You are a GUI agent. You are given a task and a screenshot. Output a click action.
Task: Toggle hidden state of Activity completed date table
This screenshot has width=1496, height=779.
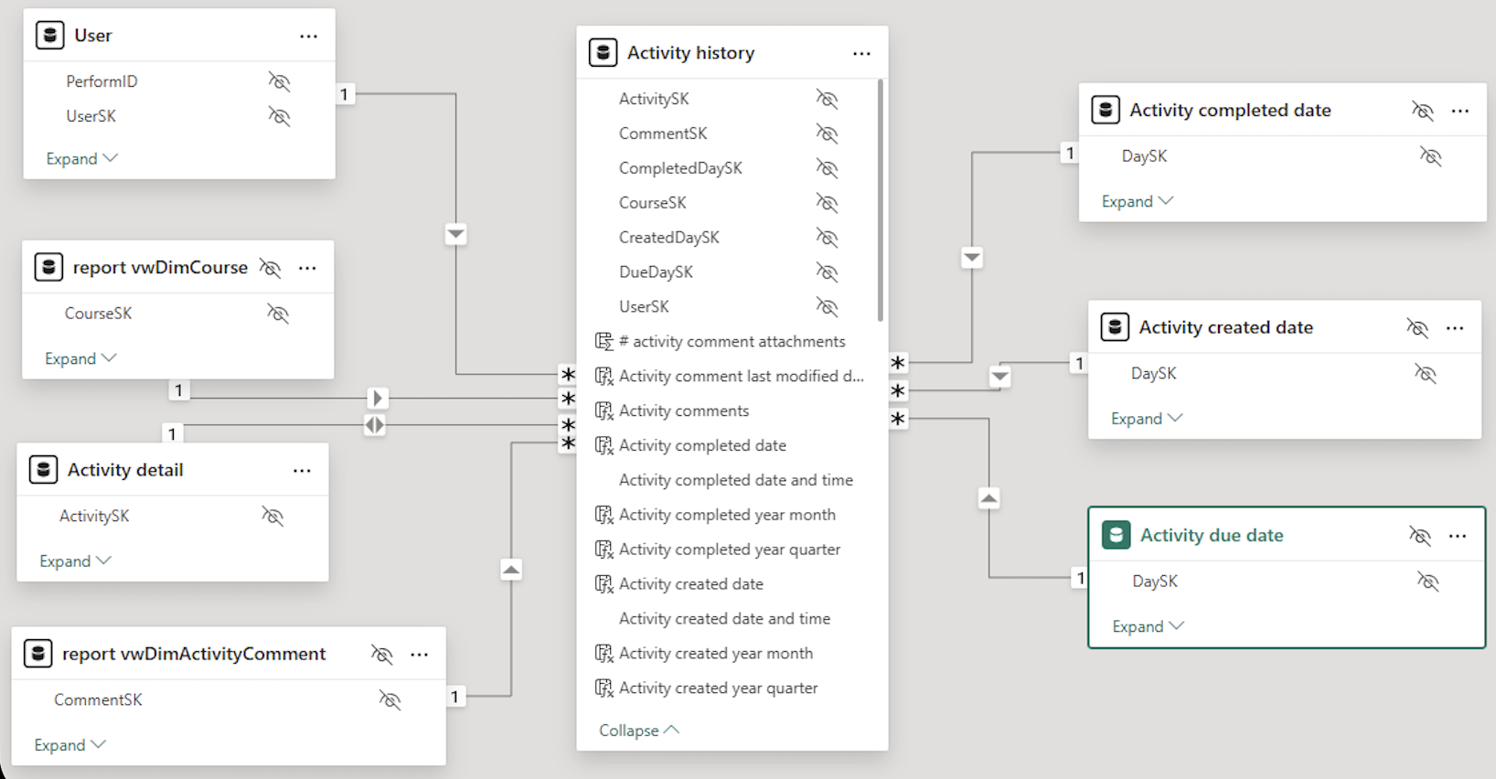point(1422,111)
